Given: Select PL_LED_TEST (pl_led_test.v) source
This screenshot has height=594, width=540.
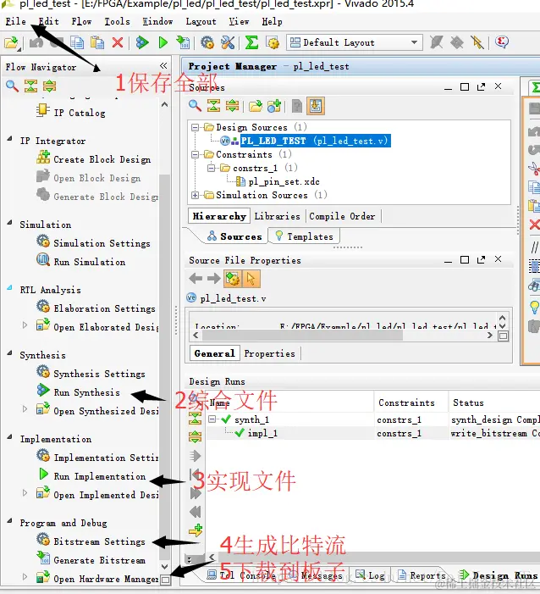Looking at the screenshot, I should point(315,141).
